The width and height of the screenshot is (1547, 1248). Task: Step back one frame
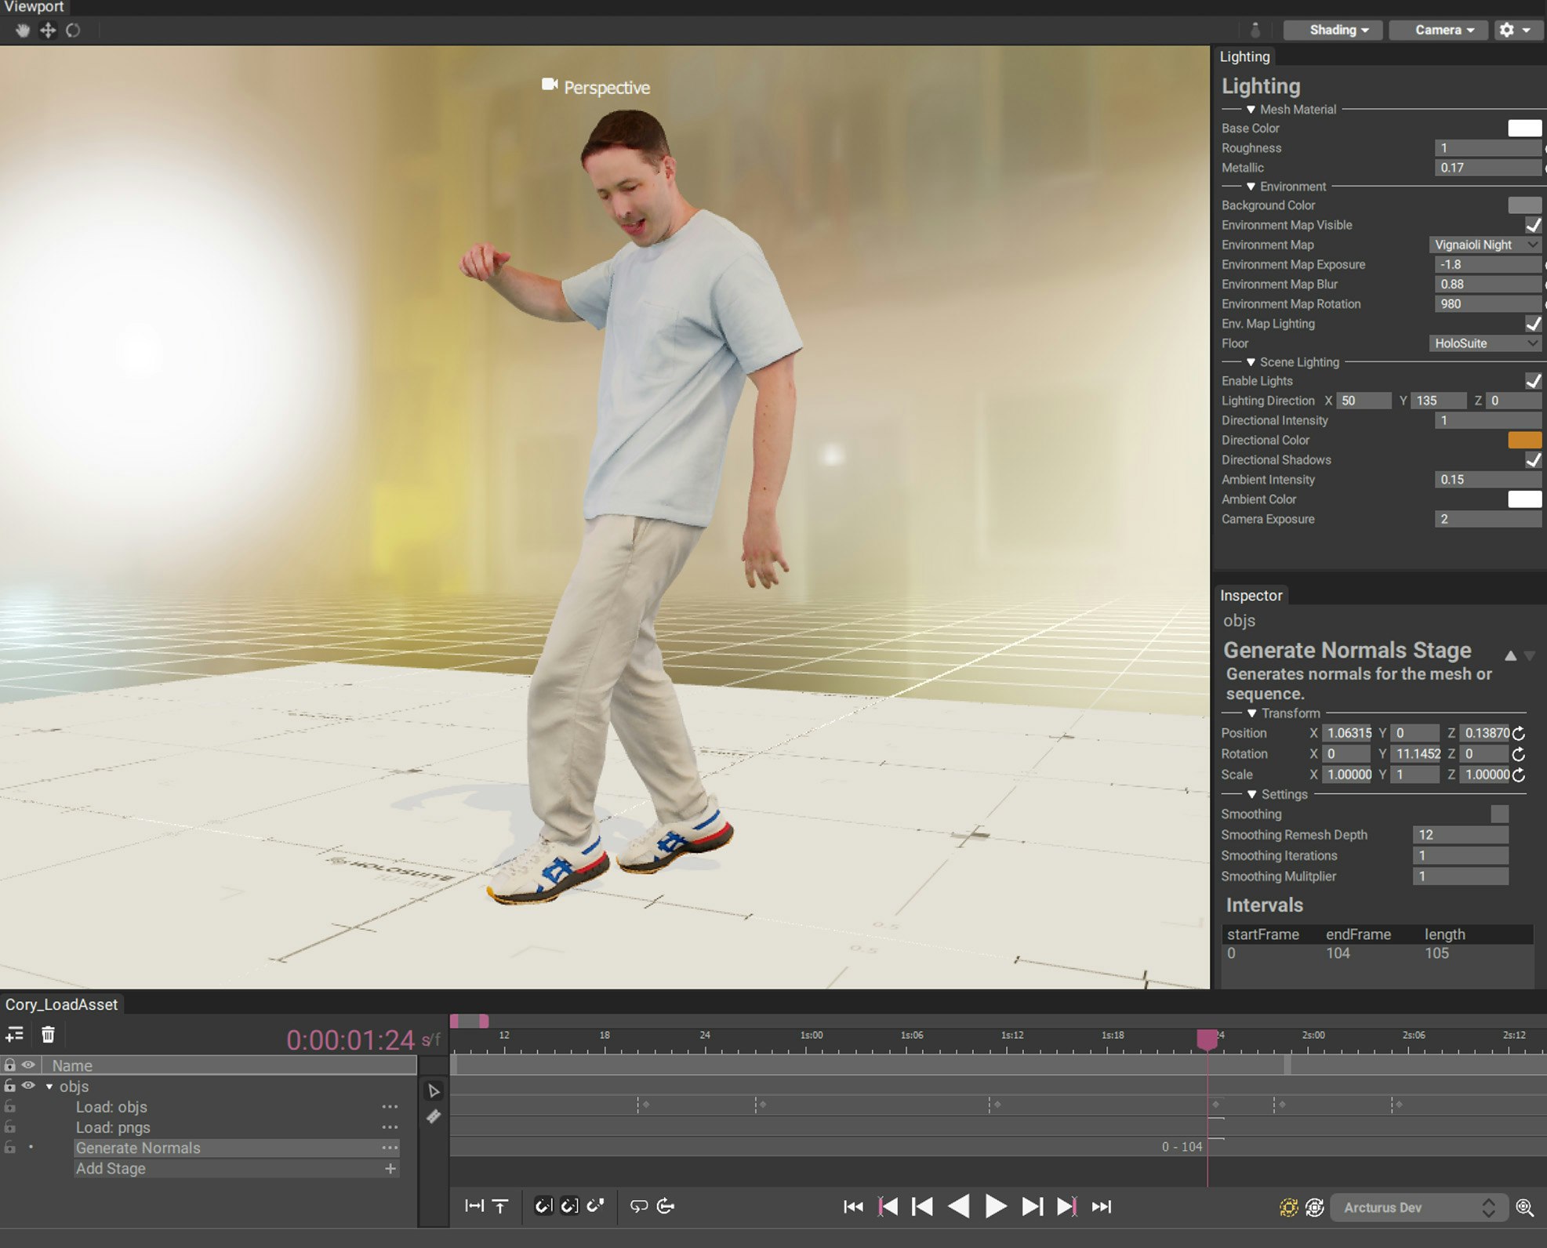[x=922, y=1206]
